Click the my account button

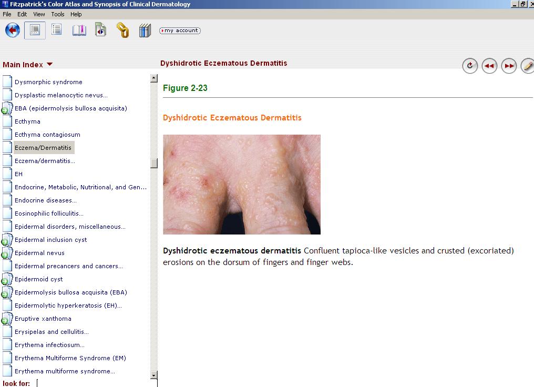[180, 30]
